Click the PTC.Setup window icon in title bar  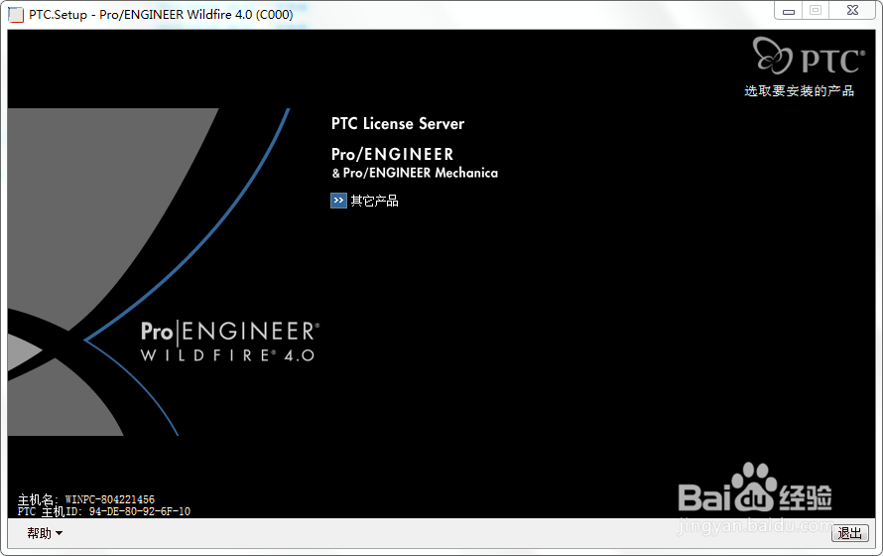(16, 14)
